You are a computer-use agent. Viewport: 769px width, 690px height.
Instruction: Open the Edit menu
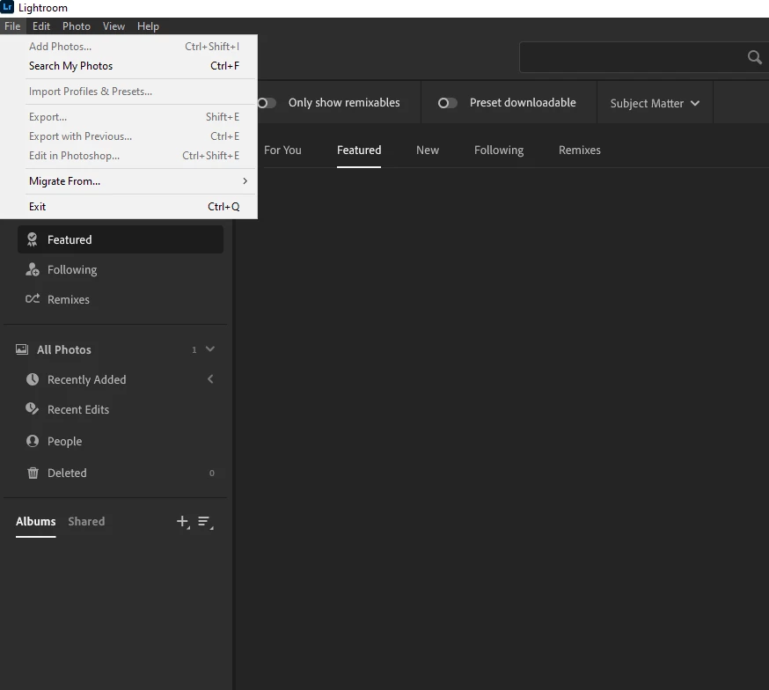[41, 26]
